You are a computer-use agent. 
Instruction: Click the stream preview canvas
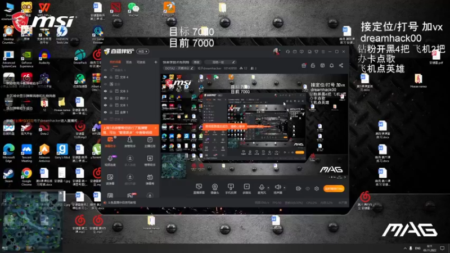click(254, 126)
